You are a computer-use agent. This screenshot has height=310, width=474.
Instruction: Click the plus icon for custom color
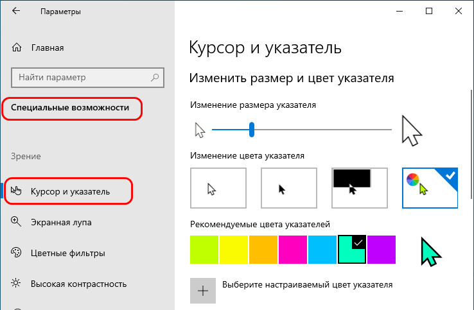(203, 290)
